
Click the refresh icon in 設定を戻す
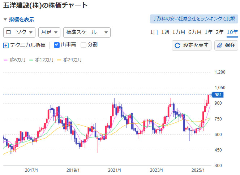click(x=177, y=45)
